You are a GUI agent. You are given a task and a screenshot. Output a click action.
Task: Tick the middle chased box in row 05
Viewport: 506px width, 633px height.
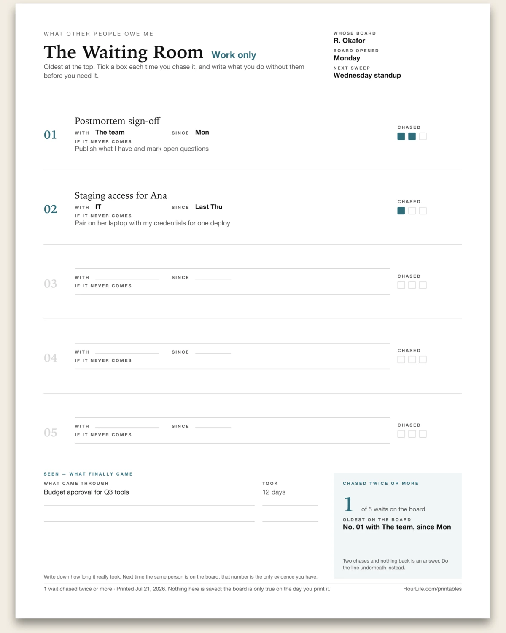tap(412, 434)
